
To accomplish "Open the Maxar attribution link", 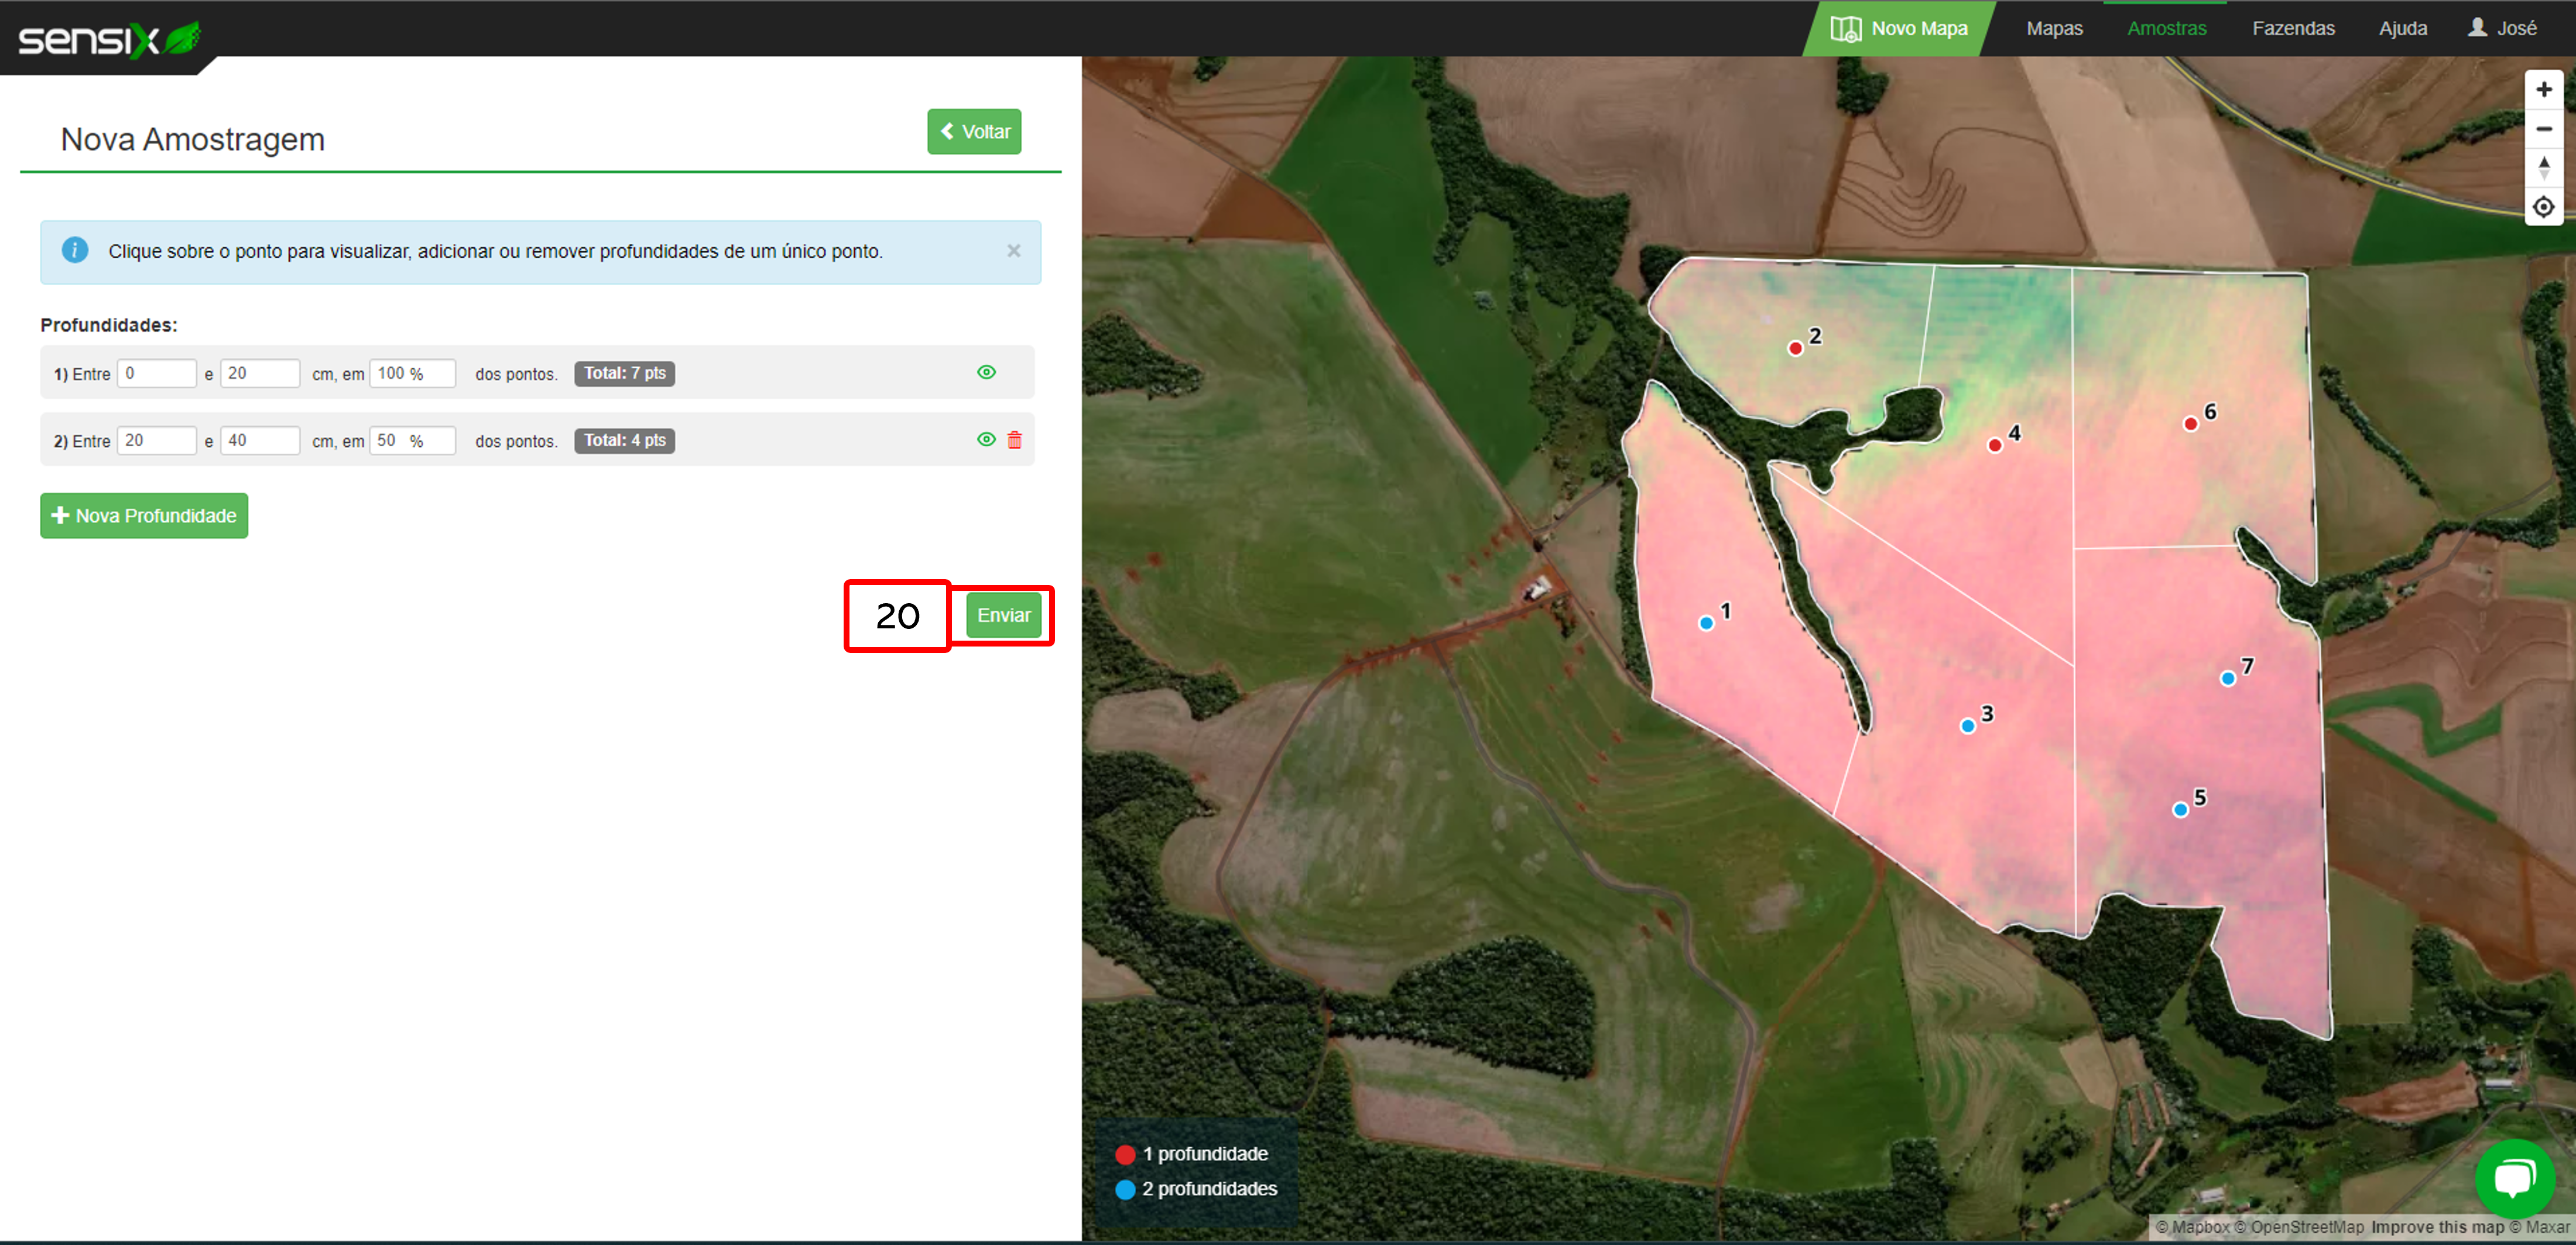I will point(2539,1228).
